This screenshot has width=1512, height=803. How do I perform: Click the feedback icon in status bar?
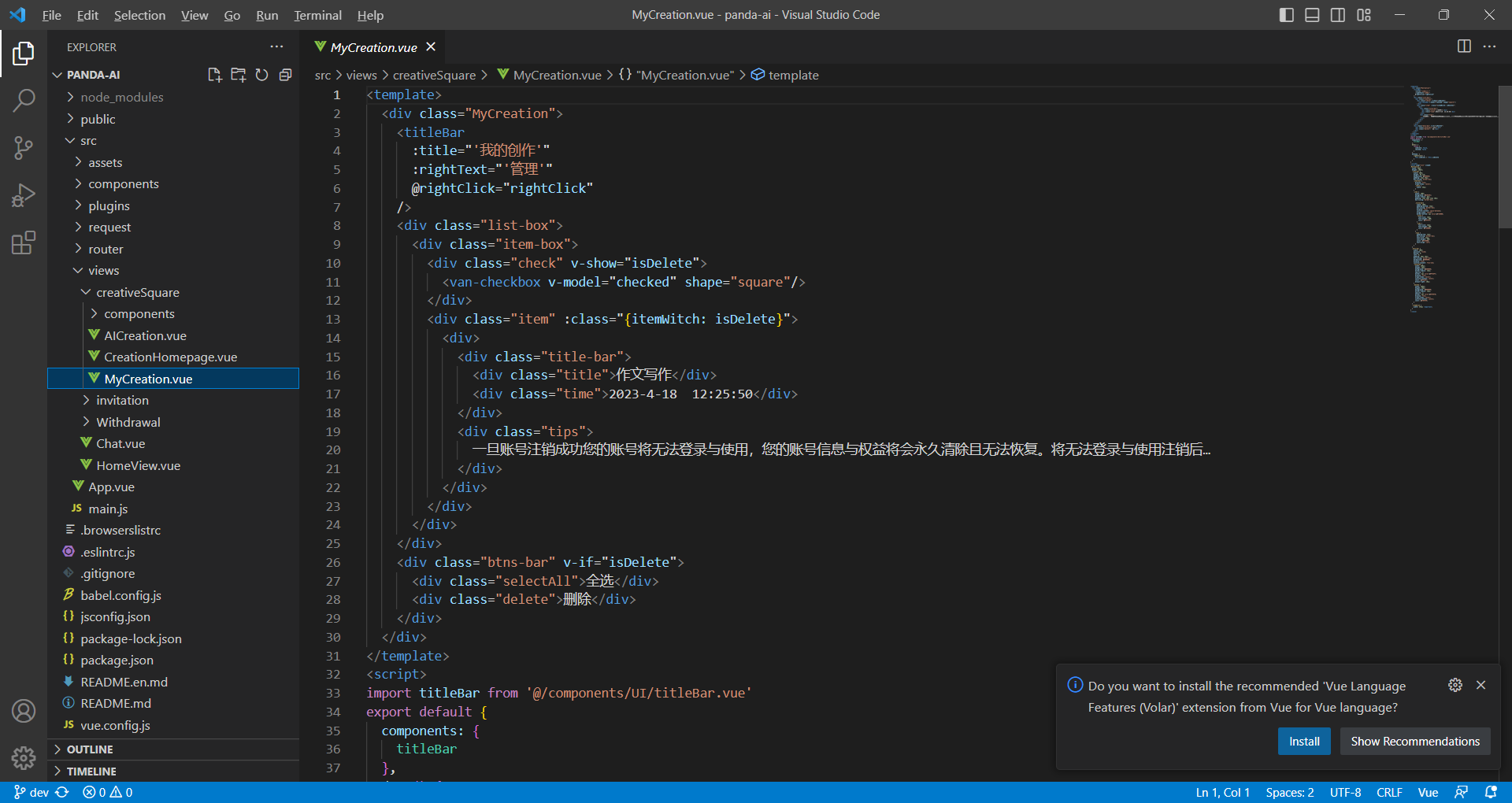tap(1461, 792)
